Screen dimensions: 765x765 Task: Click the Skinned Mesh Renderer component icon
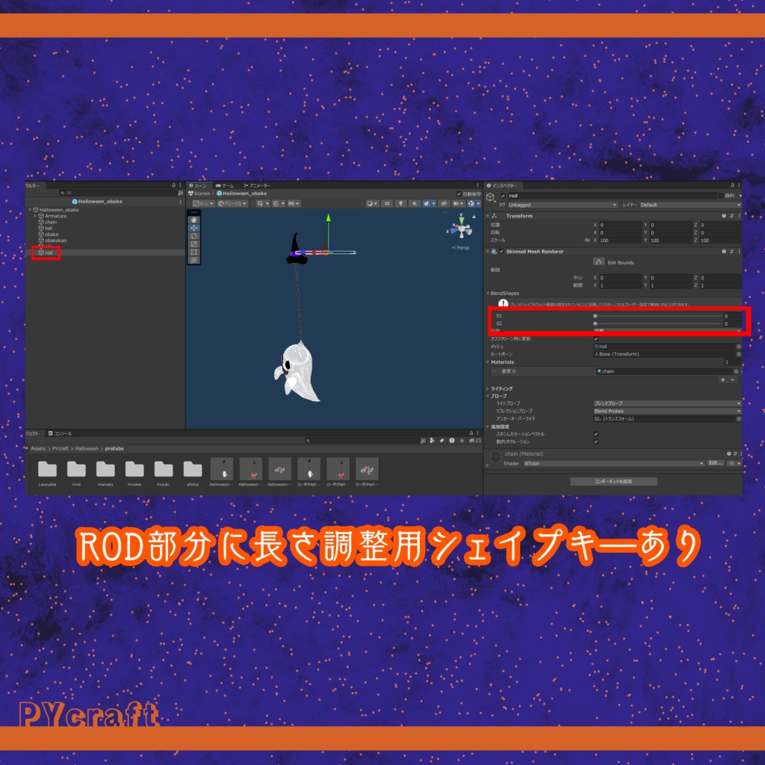click(x=494, y=252)
